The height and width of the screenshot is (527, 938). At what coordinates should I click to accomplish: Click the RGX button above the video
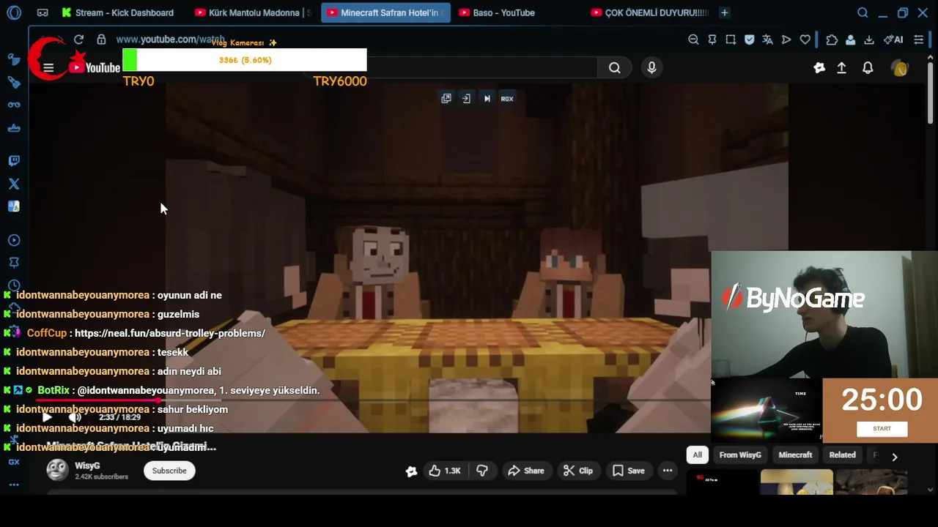[507, 98]
